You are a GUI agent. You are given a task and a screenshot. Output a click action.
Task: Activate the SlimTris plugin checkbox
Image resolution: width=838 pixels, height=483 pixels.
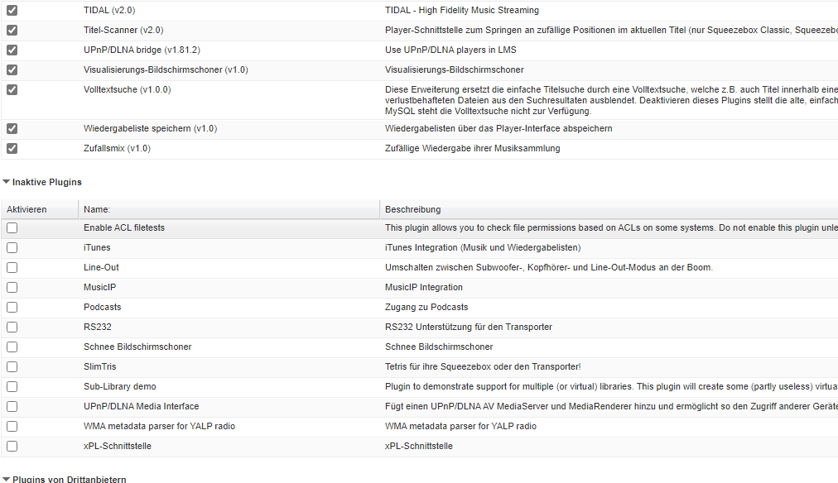pyautogui.click(x=12, y=367)
